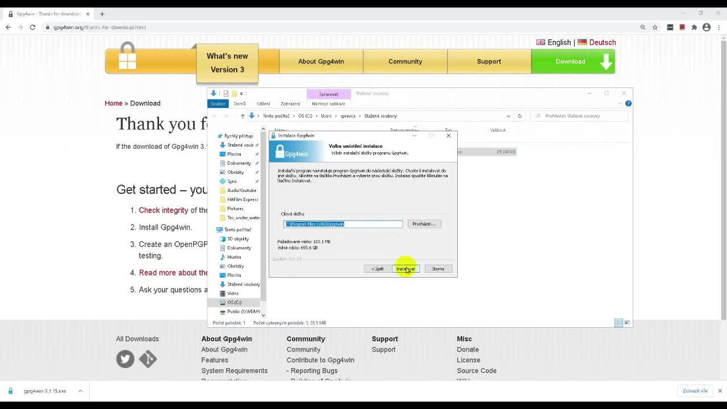Click the green Download button
This screenshot has width=727, height=409.
coord(573,61)
